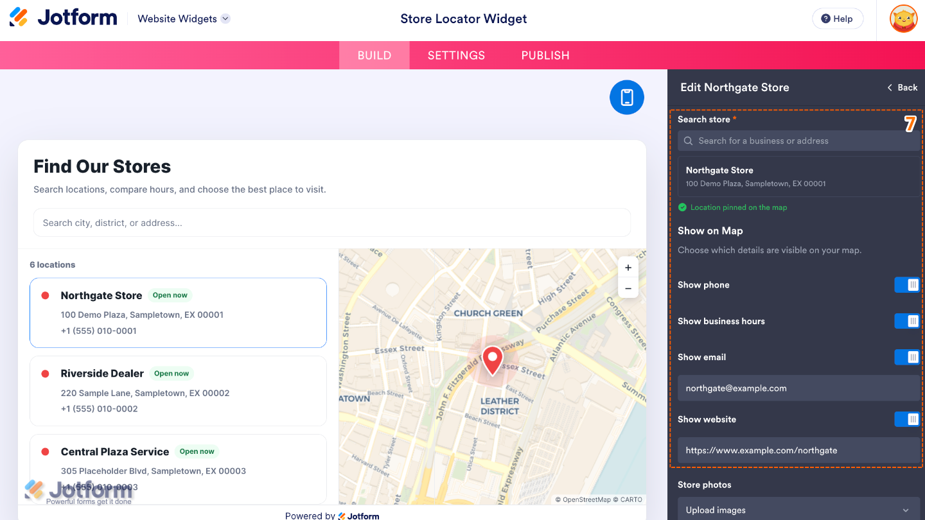This screenshot has height=520, width=925.
Task: Toggle the Show business hours switch
Action: tap(907, 321)
